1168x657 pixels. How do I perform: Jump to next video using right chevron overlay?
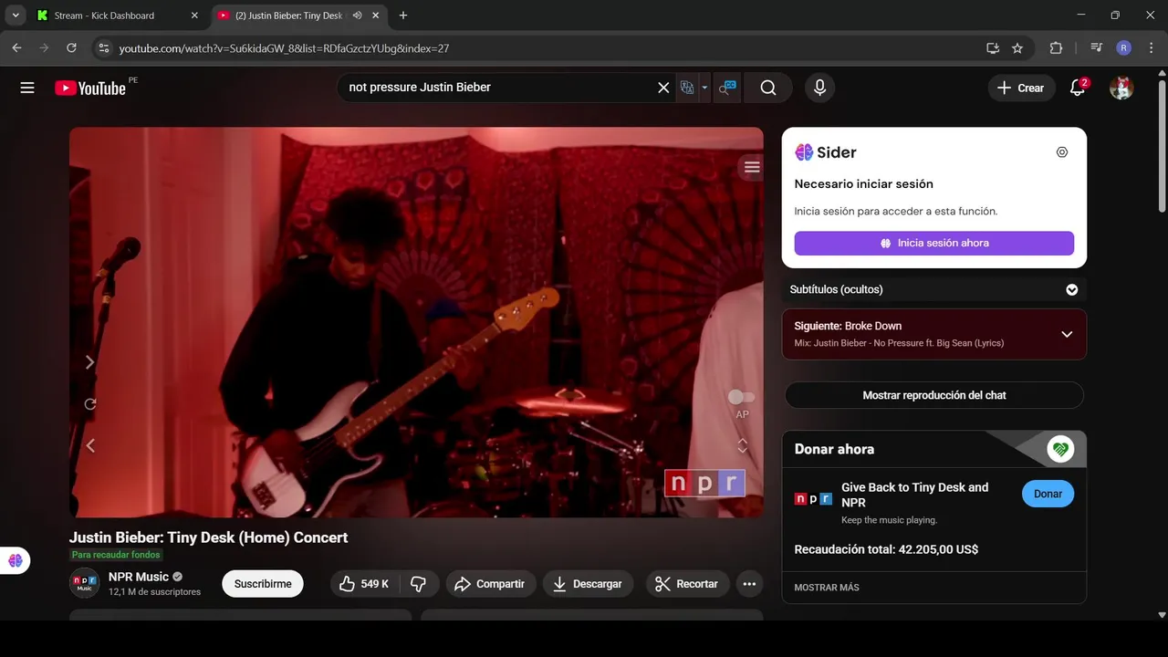89,362
